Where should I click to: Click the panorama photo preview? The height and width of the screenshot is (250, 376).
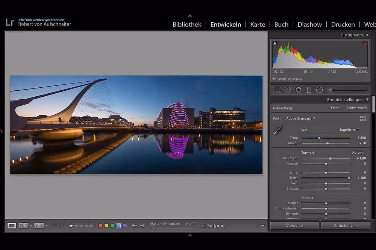tap(136, 125)
